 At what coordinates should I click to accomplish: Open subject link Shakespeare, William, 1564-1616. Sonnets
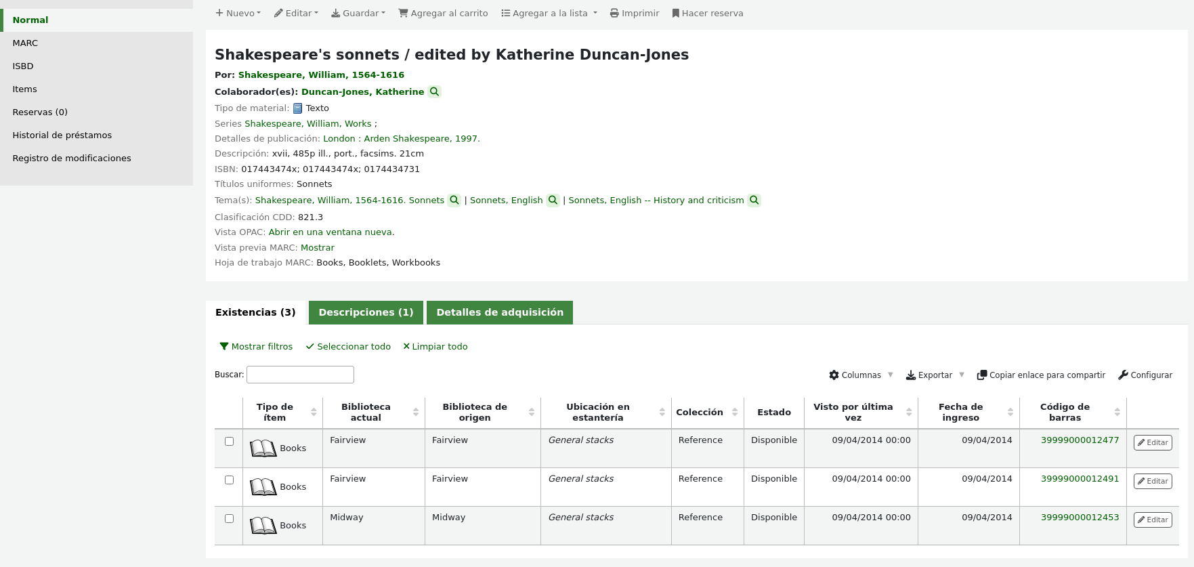tap(349, 200)
